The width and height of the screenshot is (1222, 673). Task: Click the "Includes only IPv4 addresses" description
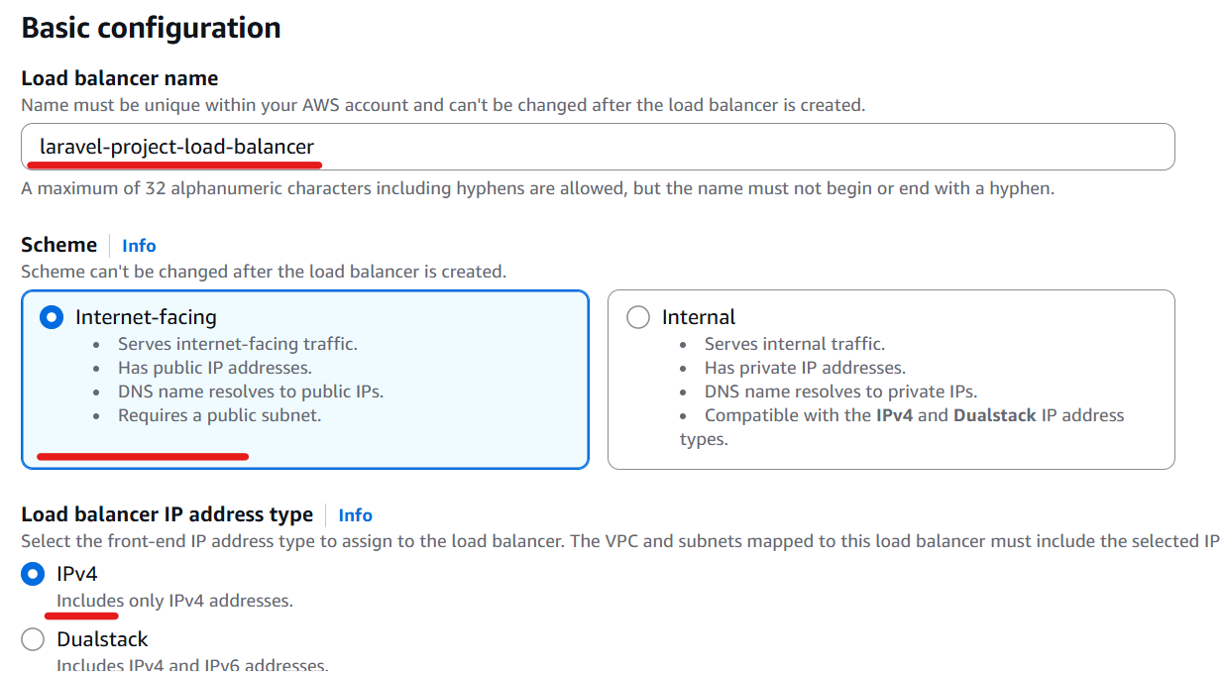click(174, 601)
